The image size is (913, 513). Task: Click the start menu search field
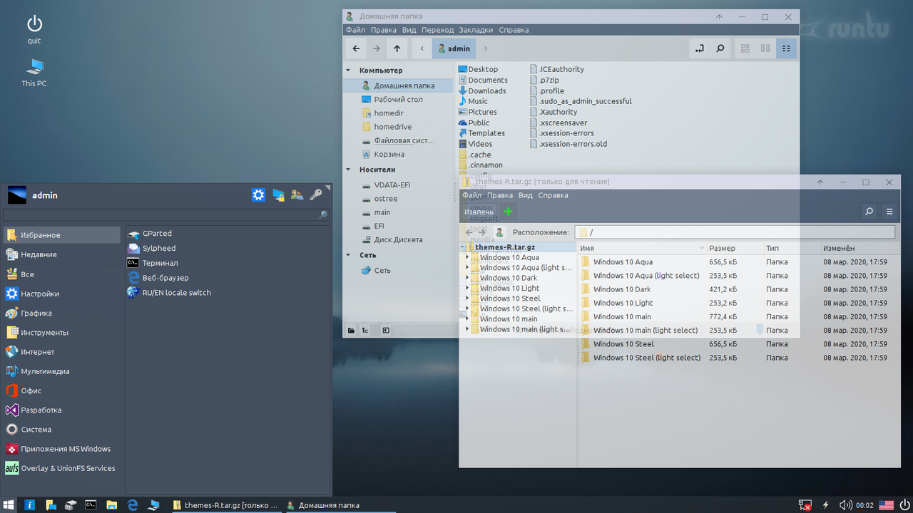(166, 214)
